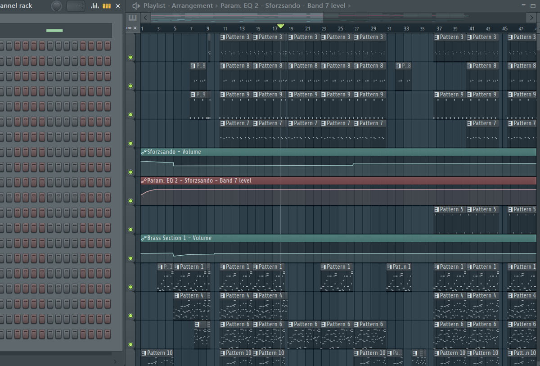The width and height of the screenshot is (540, 366).
Task: Maximize the Playlist window
Action: pos(533,5)
